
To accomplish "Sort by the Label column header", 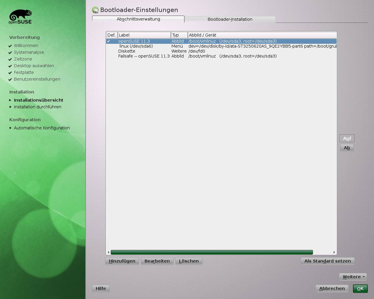I will (x=144, y=35).
